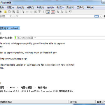Open the display filter history dropdown

point(101,16)
